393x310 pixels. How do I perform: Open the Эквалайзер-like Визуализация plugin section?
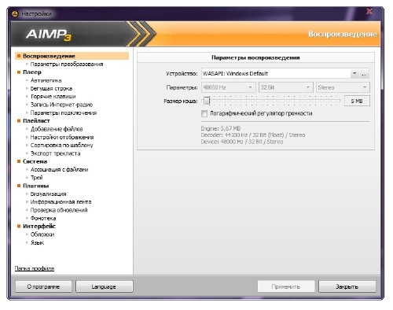[48, 194]
